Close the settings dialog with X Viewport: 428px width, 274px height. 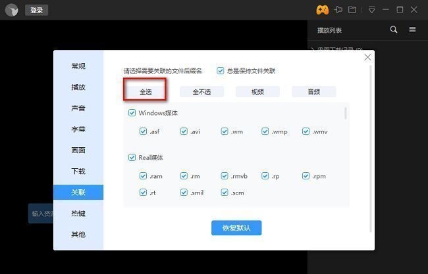(x=367, y=57)
